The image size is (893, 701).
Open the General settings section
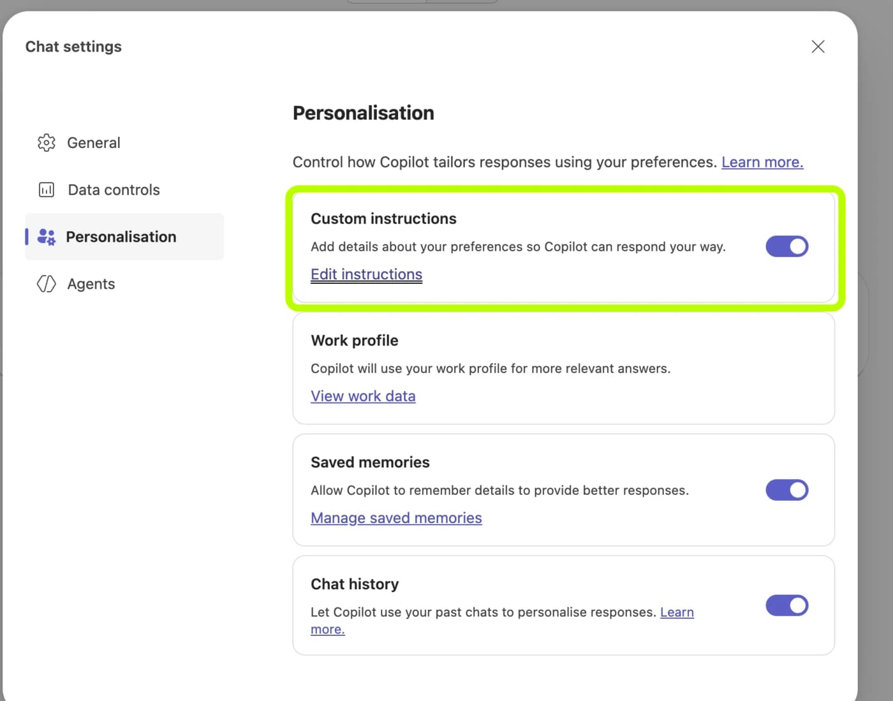[x=124, y=143]
